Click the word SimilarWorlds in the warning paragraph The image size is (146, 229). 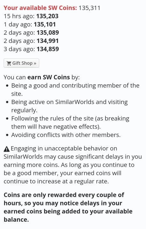[23, 156]
